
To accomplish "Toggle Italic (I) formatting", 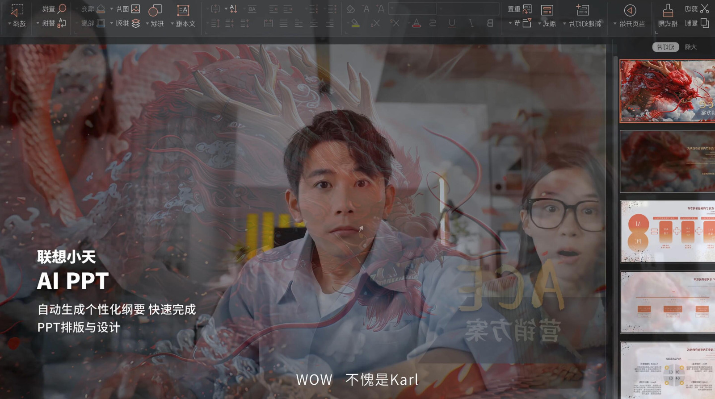I will coord(471,23).
